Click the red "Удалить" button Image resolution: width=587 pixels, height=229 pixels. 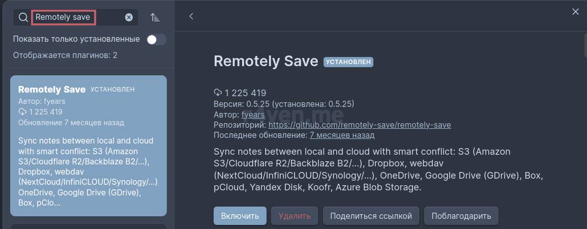[294, 216]
